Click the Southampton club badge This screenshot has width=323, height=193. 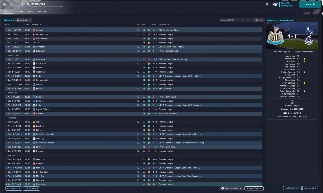click(34, 172)
